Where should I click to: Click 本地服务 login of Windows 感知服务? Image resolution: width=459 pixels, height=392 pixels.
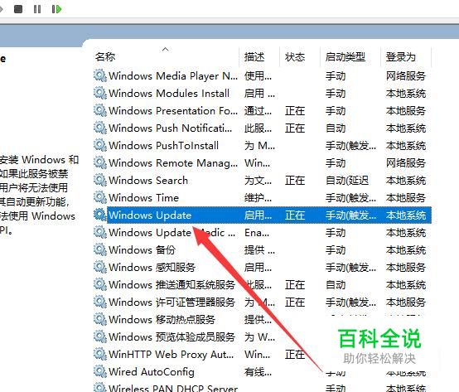pos(406,268)
